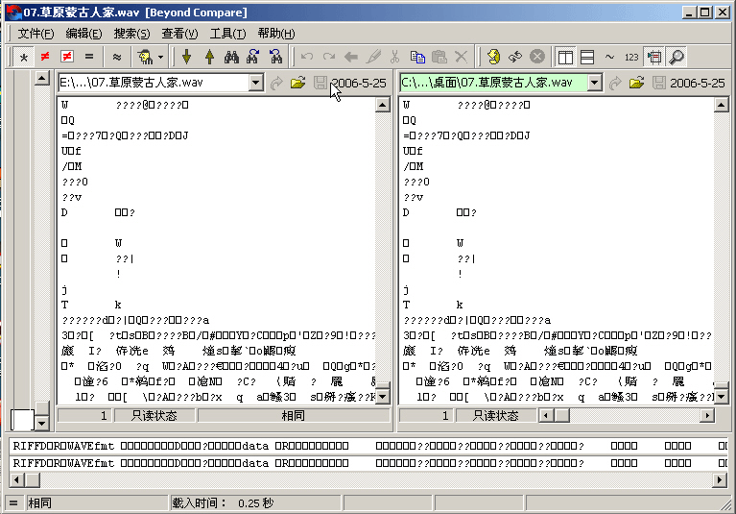Click right pane horizontal scroll right arrow

click(x=707, y=415)
